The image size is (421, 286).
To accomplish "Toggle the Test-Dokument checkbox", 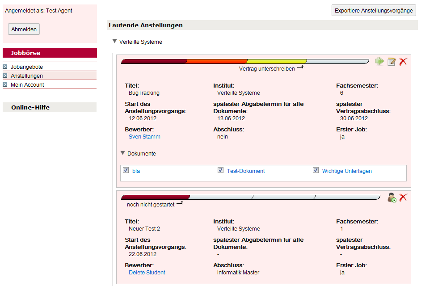I will [x=220, y=170].
